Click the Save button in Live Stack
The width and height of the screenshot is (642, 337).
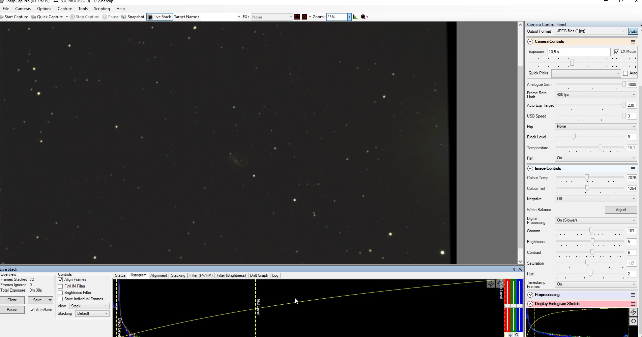[x=37, y=300]
